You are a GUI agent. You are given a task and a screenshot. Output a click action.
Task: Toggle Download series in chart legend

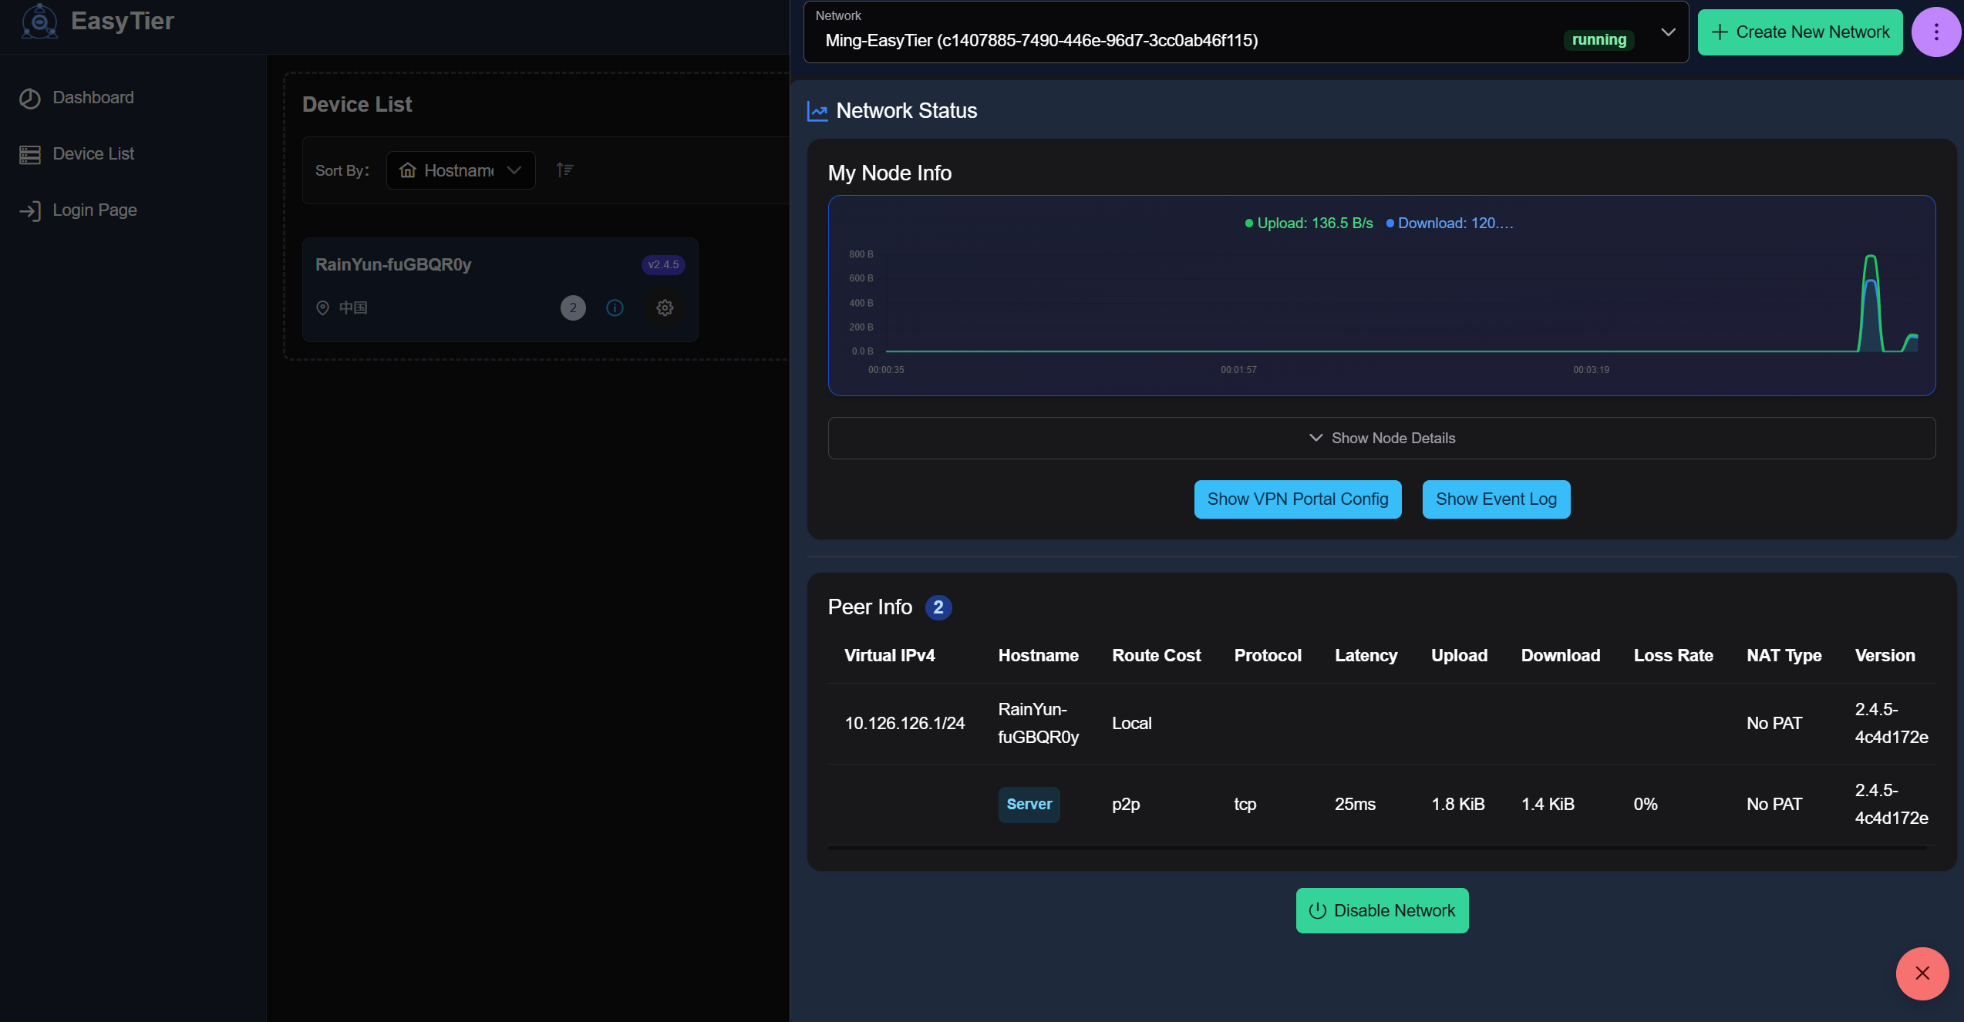[1450, 224]
